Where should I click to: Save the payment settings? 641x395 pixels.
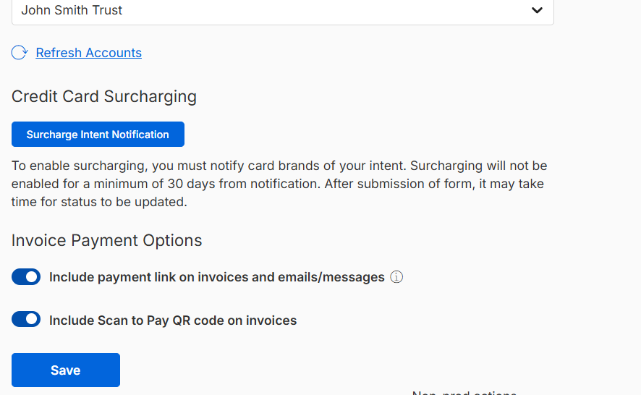pyautogui.click(x=65, y=370)
